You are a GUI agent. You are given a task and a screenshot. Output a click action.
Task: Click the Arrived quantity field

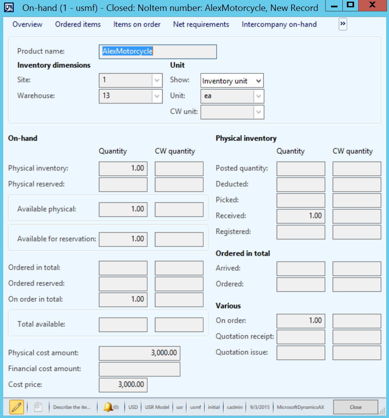(x=301, y=269)
